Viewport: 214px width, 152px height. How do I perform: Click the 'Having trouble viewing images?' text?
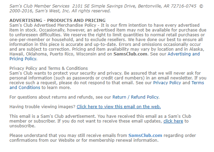(42, 107)
